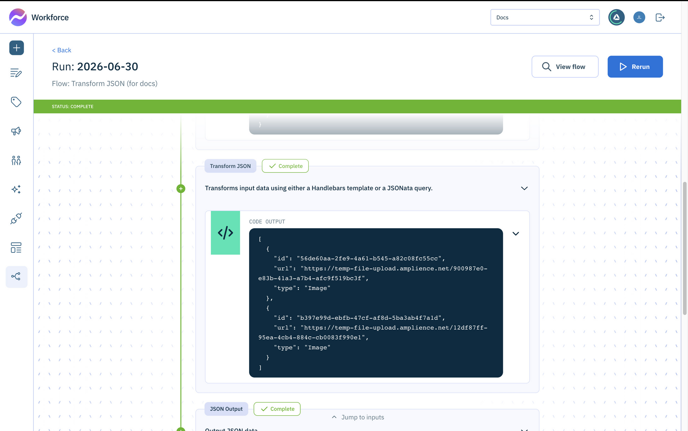The image size is (688, 431).
Task: Click the View flow button
Action: coord(565,67)
